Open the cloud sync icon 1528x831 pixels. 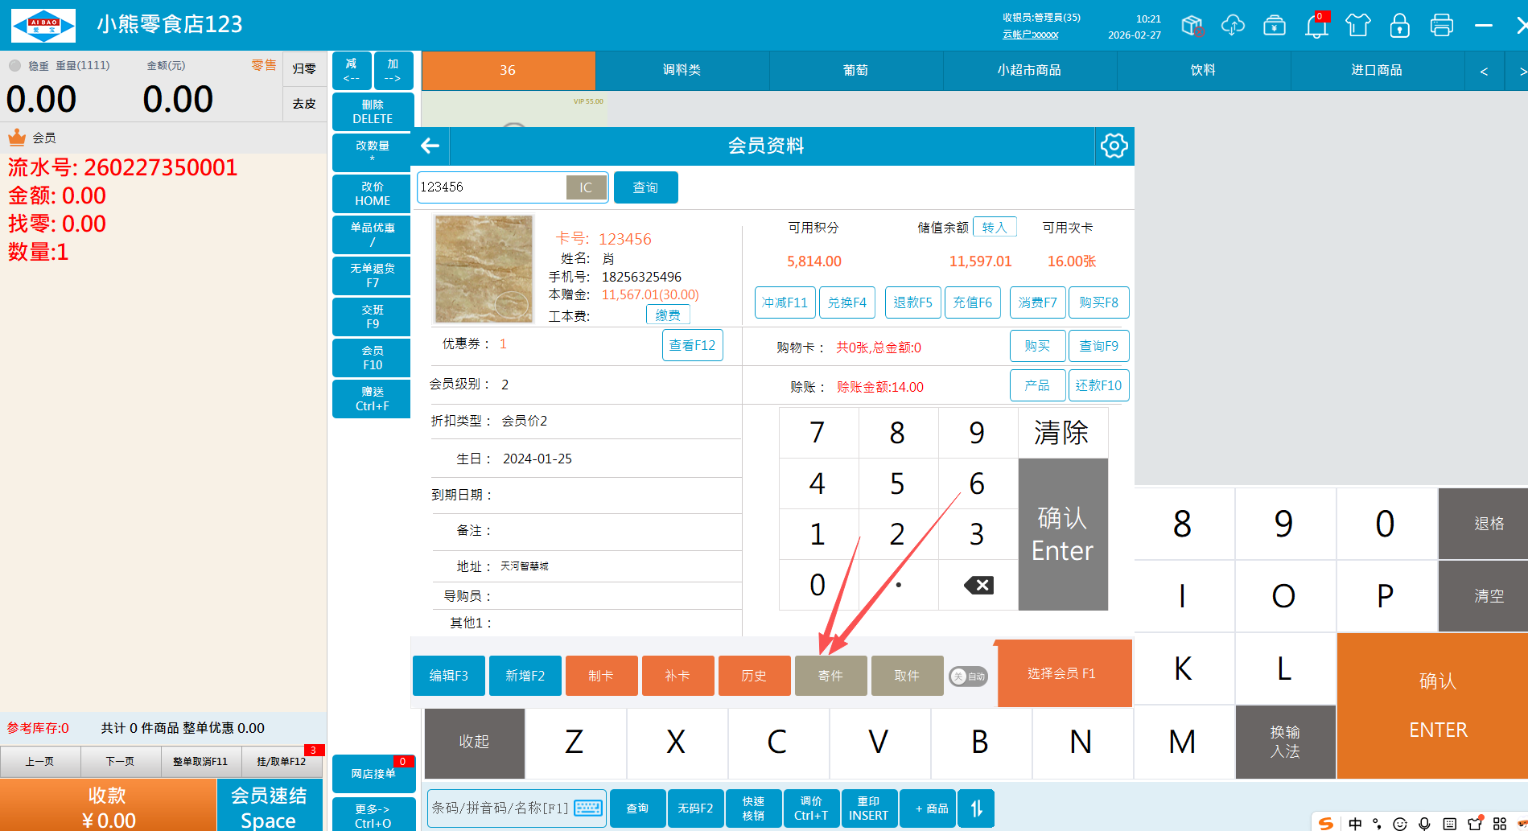[x=1233, y=26]
